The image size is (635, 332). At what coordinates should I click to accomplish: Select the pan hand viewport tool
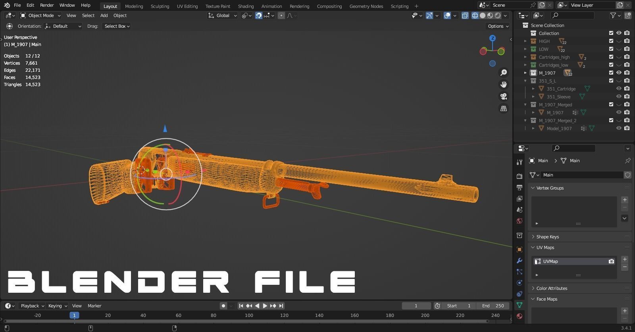[x=504, y=84]
